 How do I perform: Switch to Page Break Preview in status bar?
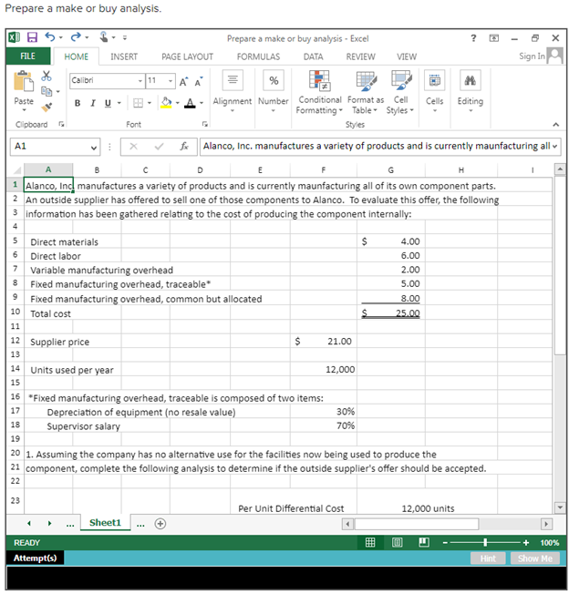pyautogui.click(x=424, y=542)
